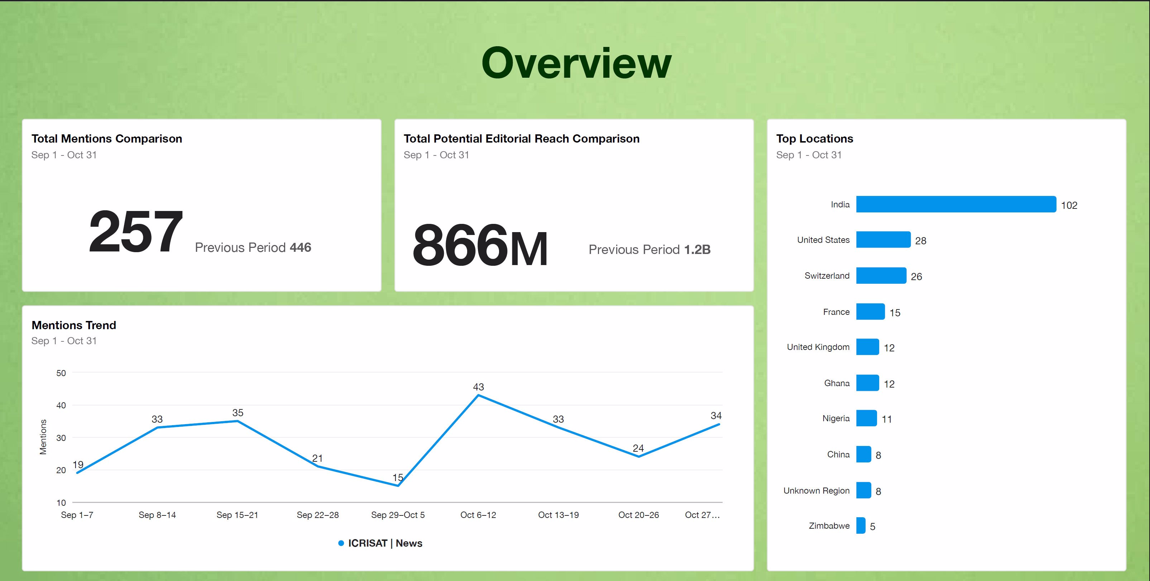The height and width of the screenshot is (581, 1150).
Task: Click the United Kingdom bar
Action: point(867,347)
